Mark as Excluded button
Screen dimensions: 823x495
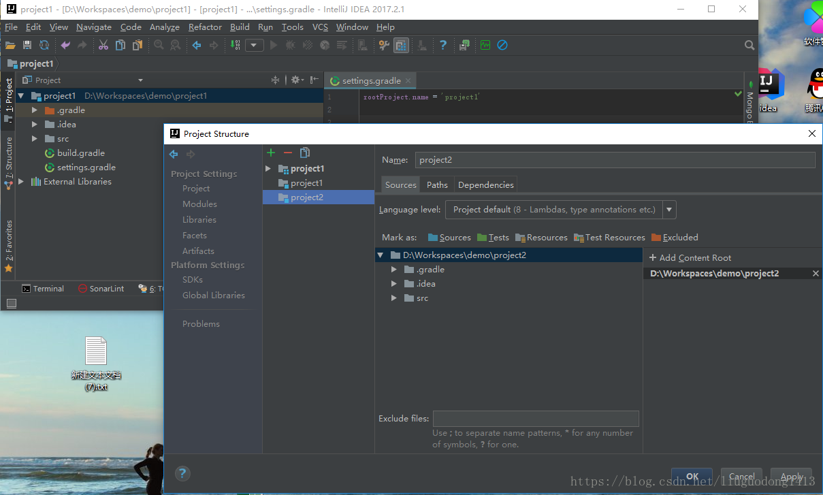(x=675, y=238)
